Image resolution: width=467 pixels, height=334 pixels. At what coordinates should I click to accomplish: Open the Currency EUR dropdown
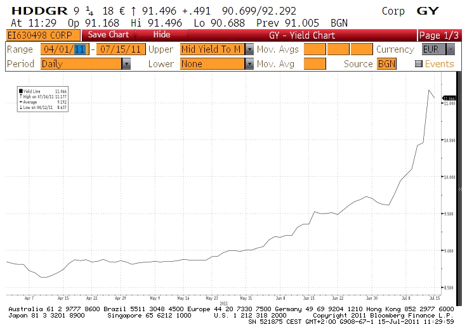(x=450, y=49)
